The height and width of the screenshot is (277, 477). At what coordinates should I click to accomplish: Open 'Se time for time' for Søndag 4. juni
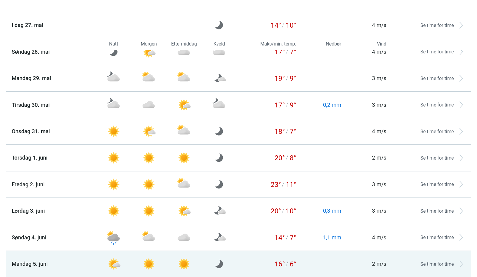pyautogui.click(x=437, y=238)
